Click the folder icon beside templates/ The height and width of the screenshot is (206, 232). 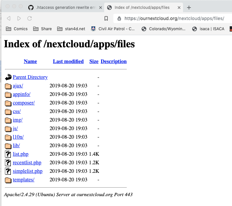pos(8,180)
